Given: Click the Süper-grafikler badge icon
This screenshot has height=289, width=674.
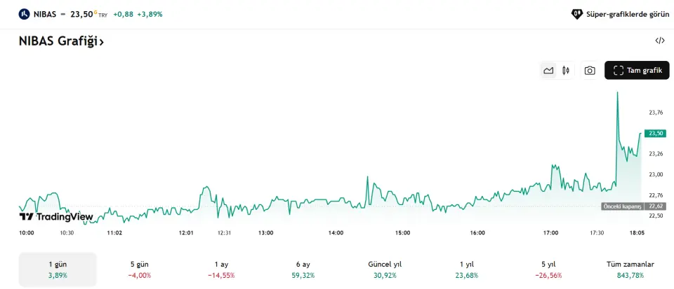Looking at the screenshot, I should pyautogui.click(x=576, y=13).
